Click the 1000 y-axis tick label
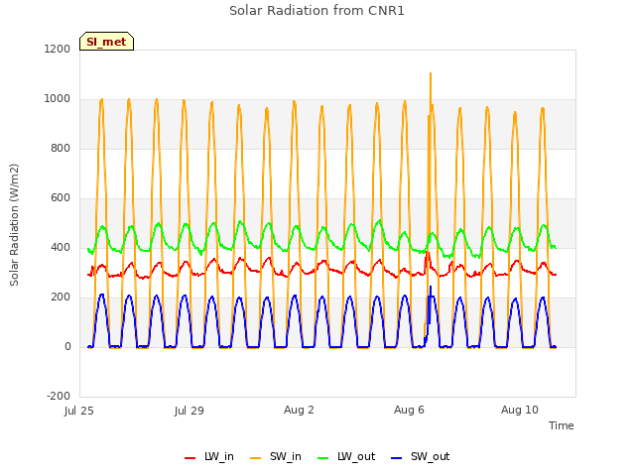The height and width of the screenshot is (476, 635). 58,99
